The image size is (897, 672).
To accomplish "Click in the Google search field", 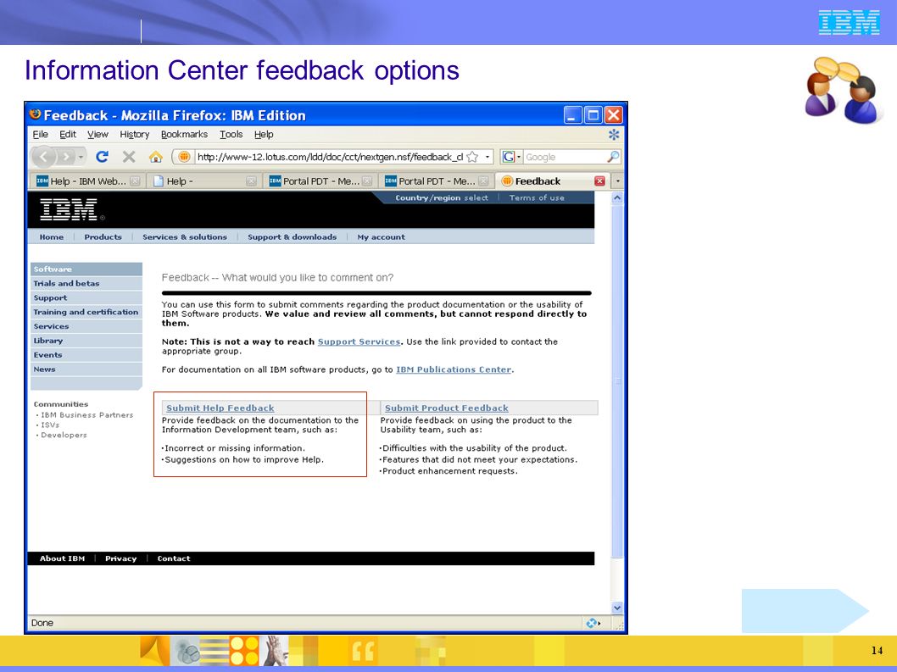I will coord(565,157).
